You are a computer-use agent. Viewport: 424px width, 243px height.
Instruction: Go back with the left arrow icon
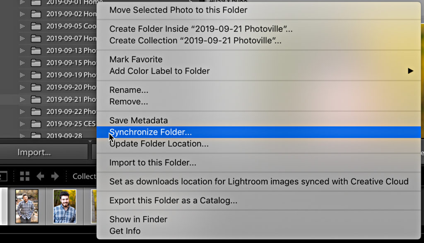pos(40,176)
